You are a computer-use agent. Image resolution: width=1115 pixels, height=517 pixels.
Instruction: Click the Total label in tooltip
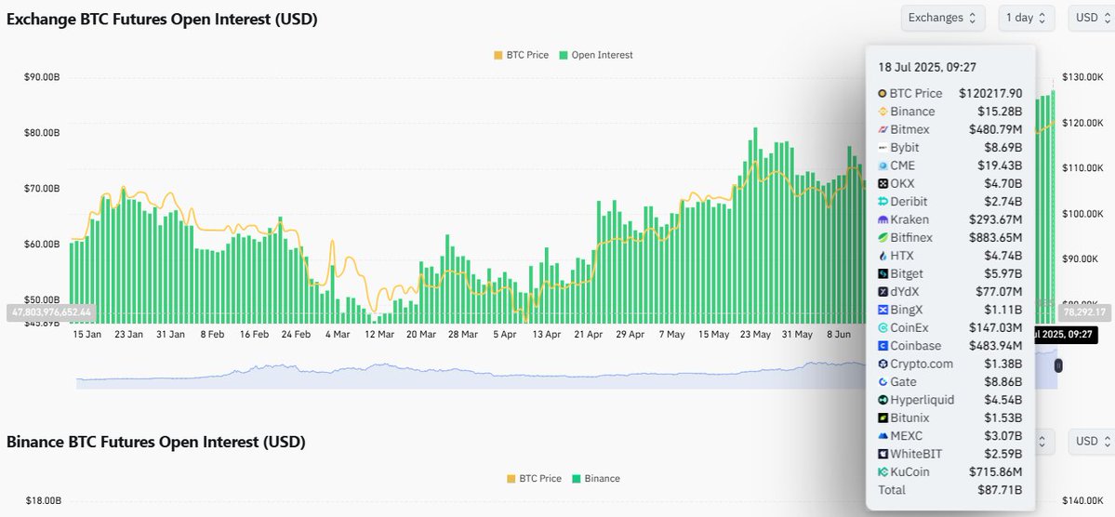pyautogui.click(x=892, y=490)
